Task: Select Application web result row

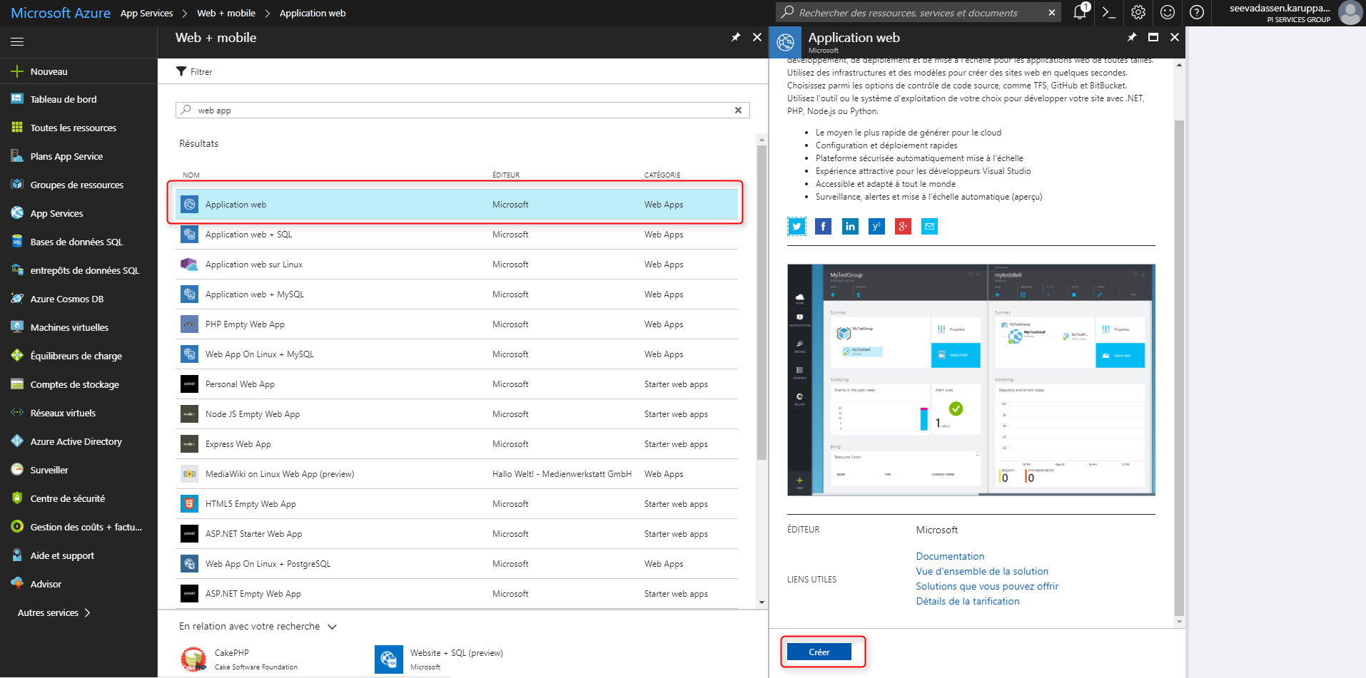Action: [457, 205]
